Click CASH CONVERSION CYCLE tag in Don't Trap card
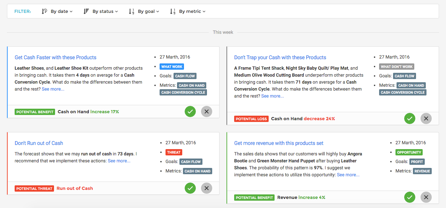 coord(403,92)
